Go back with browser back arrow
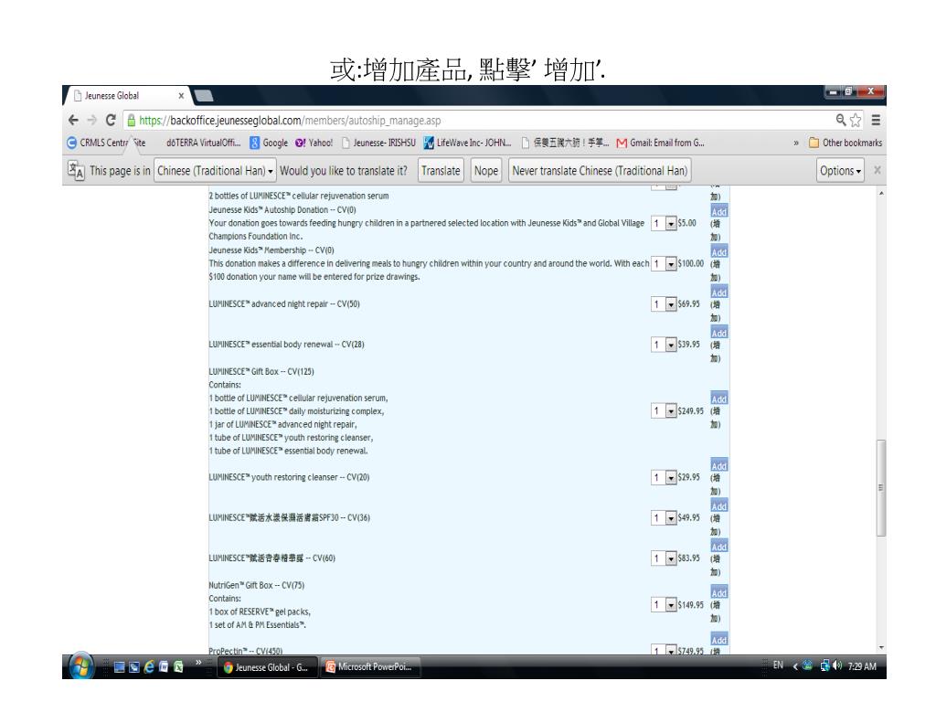 [73, 120]
